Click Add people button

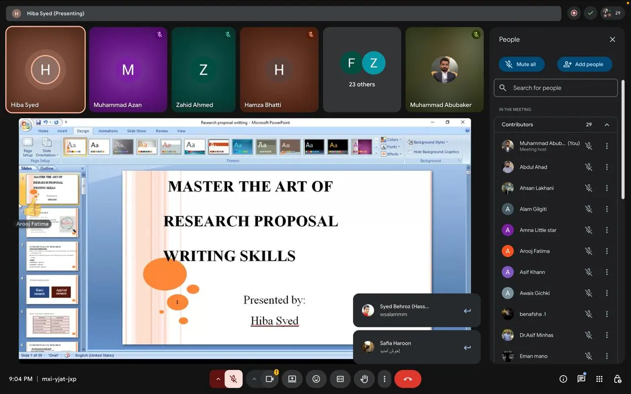pos(584,64)
